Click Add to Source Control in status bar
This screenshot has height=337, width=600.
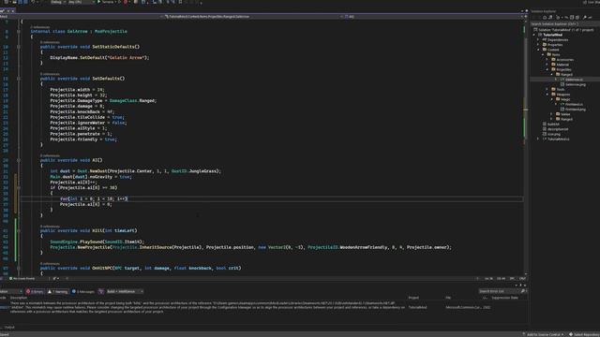point(544,334)
